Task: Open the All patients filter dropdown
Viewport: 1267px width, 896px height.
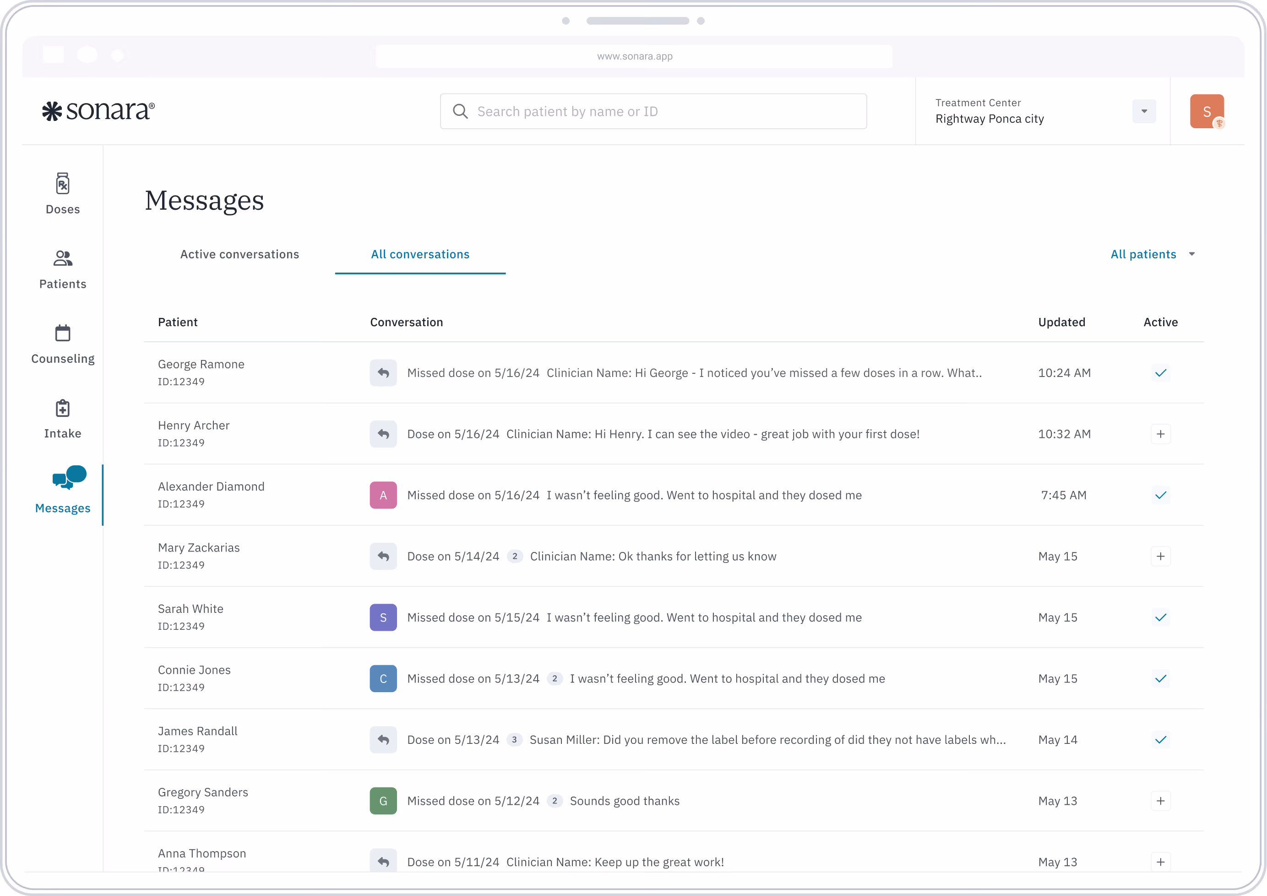Action: [x=1153, y=255]
